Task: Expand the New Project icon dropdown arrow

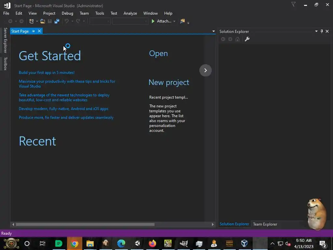Action: point(37,21)
